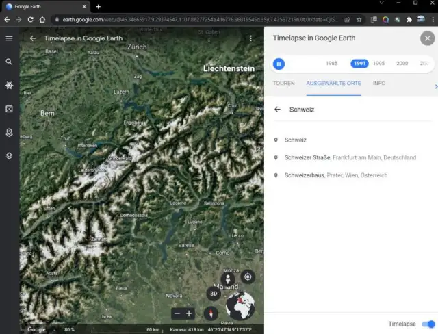Viewport: 438px width, 334px height.
Task: Switch to the TOUREN tab
Action: coord(283,83)
